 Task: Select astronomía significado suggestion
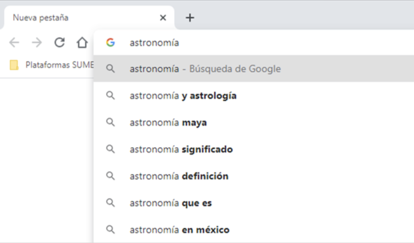point(254,149)
